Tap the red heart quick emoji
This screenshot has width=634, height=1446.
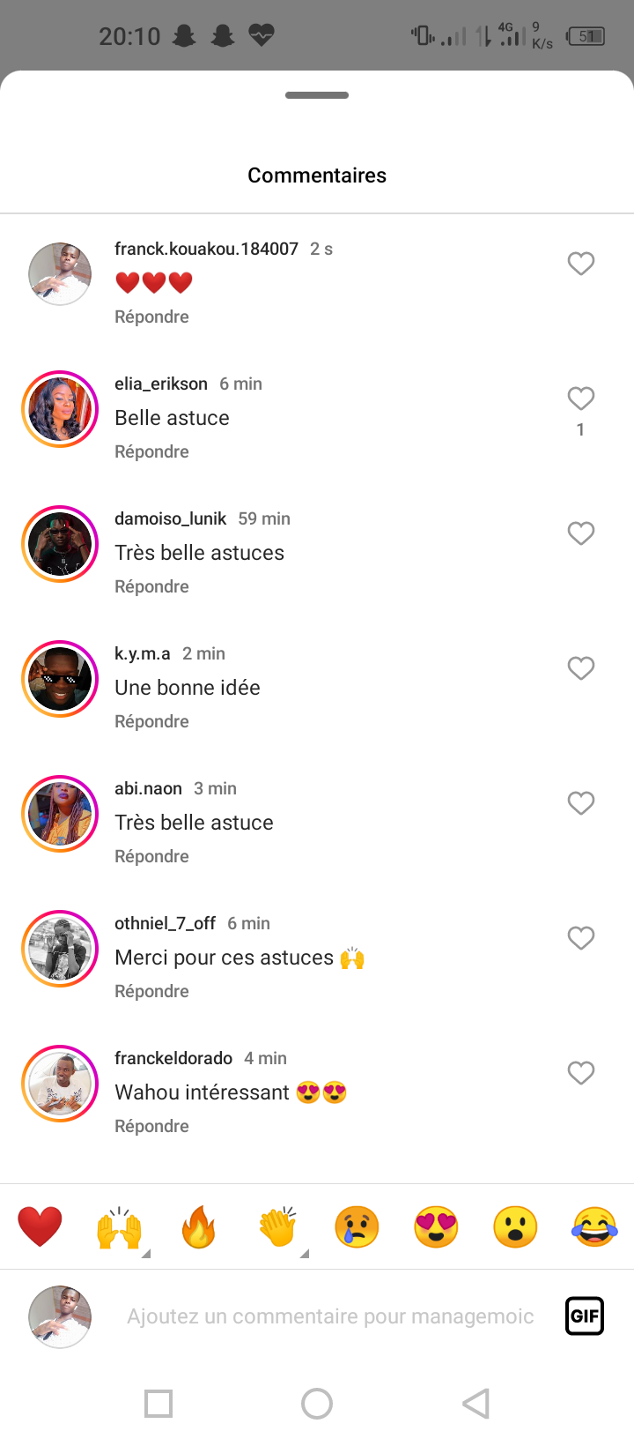point(40,1226)
